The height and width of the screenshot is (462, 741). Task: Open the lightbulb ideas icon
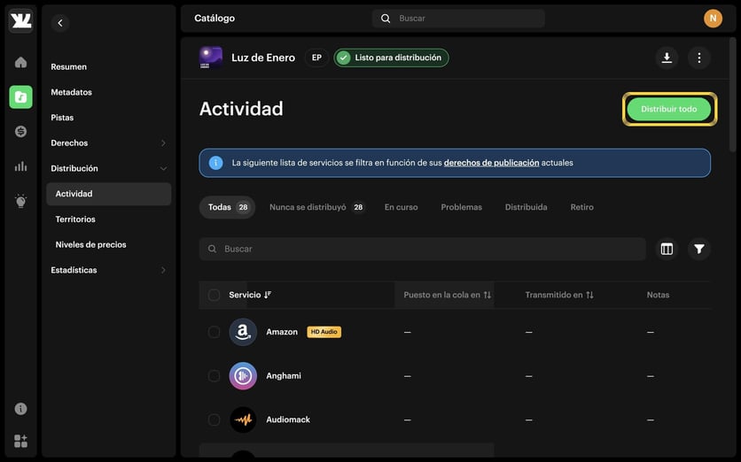20,201
